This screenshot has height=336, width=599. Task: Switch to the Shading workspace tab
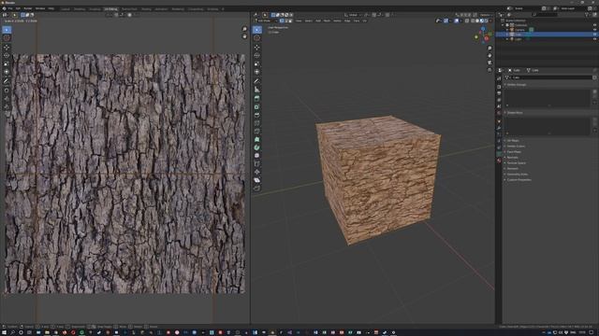[146, 8]
